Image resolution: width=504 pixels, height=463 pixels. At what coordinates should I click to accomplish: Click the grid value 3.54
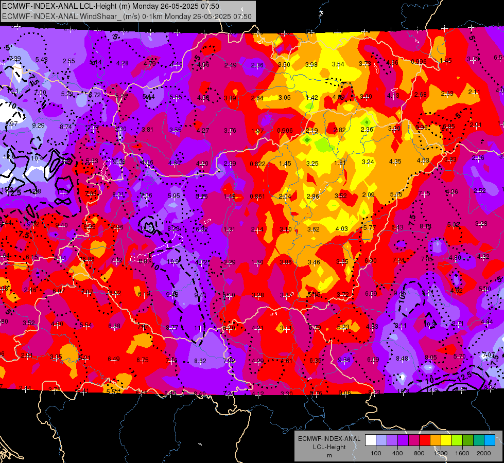338,64
